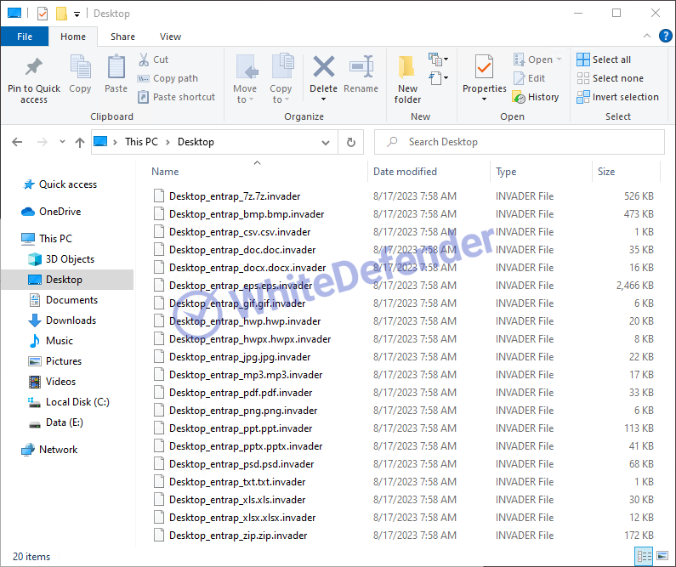Click the Forward navigation arrow
The height and width of the screenshot is (567, 676).
pos(43,142)
